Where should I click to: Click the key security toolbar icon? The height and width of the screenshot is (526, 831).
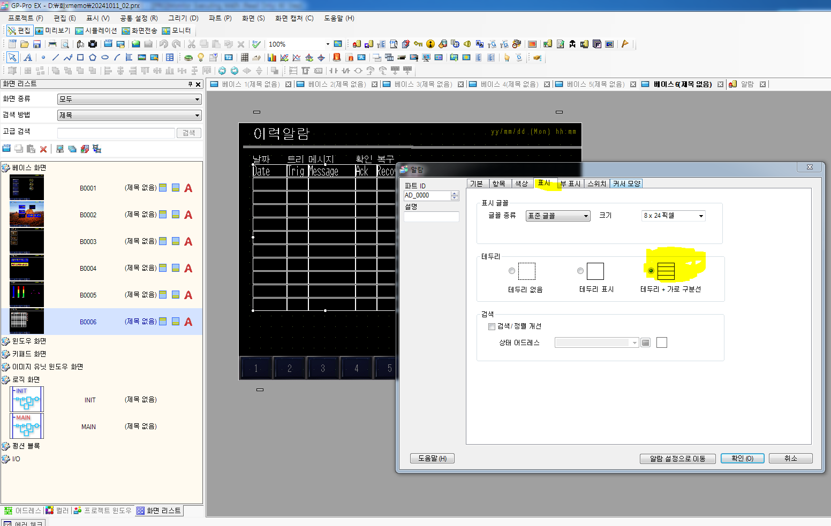point(418,44)
